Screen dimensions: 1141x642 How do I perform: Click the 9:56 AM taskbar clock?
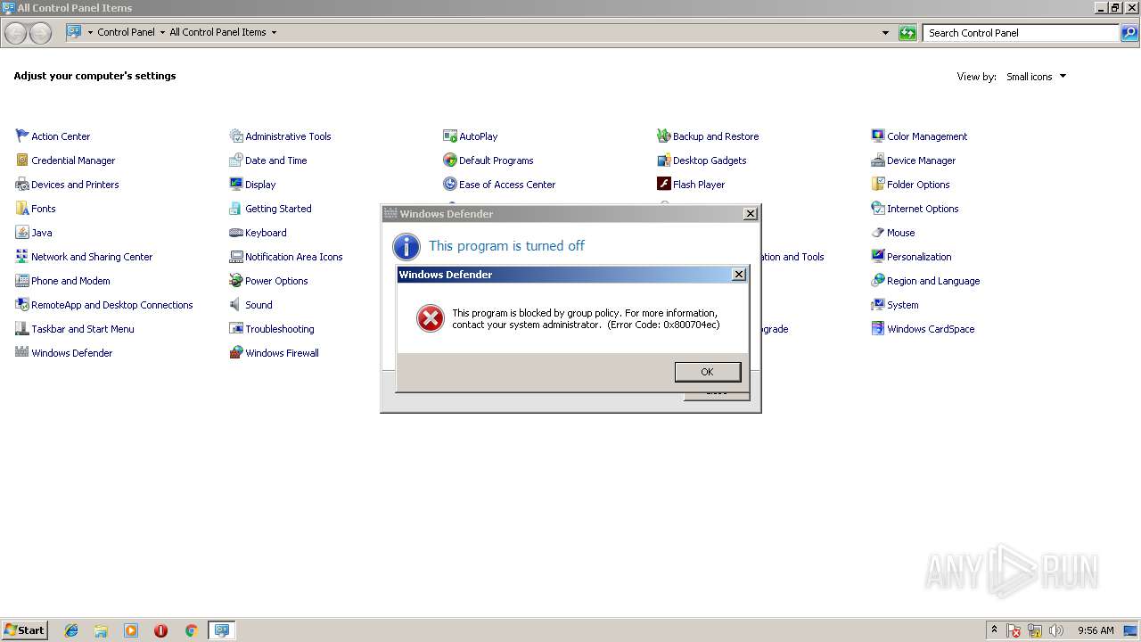(x=1096, y=630)
